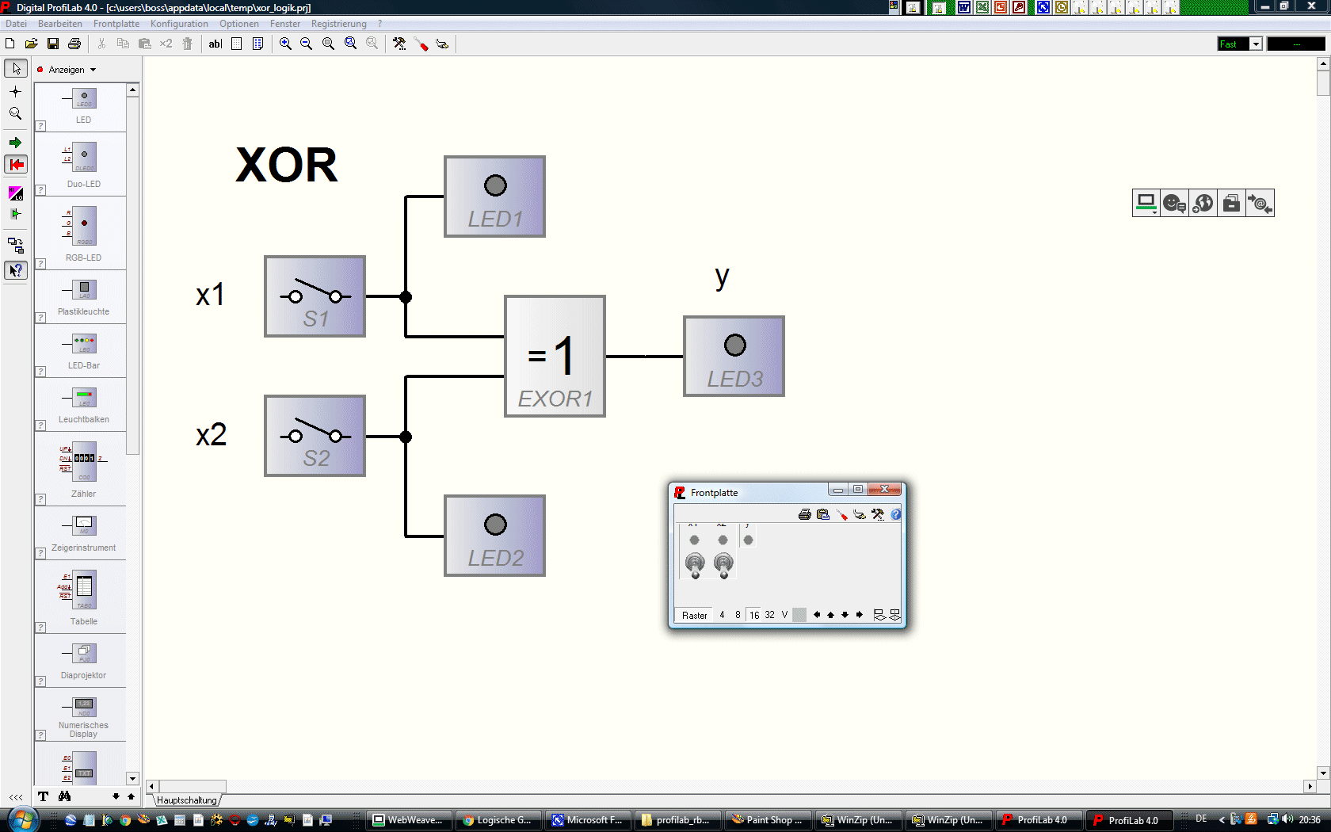
Task: Click the taskbar volume icon
Action: point(1287,819)
